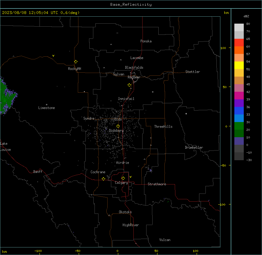This screenshot has height=255, width=262.
Task: Click the Airdrie city label
Action: [x=122, y=163]
